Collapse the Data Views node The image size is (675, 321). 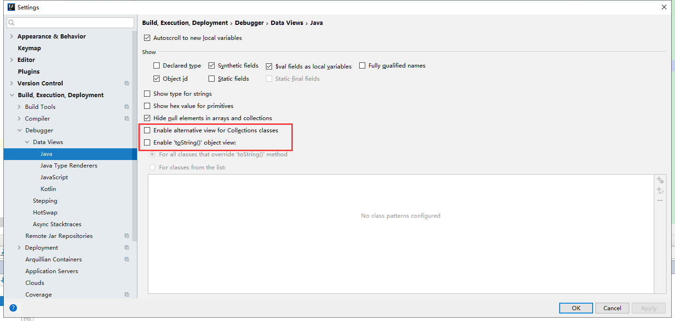(x=27, y=142)
